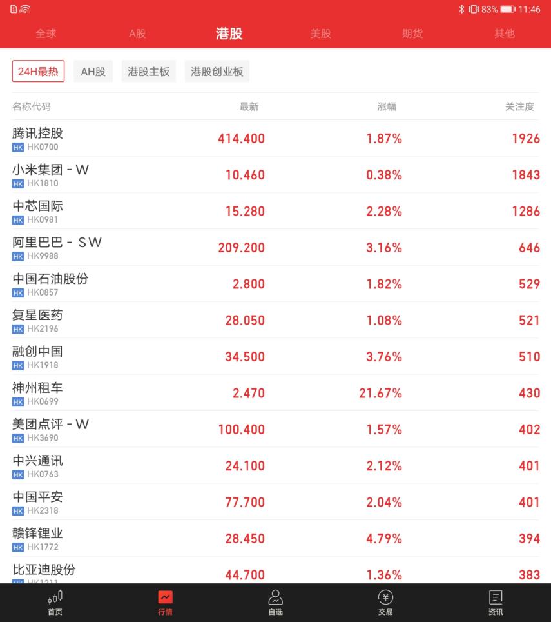Open the 首页 home icon
Screen dimensions: 551x622
[53, 600]
